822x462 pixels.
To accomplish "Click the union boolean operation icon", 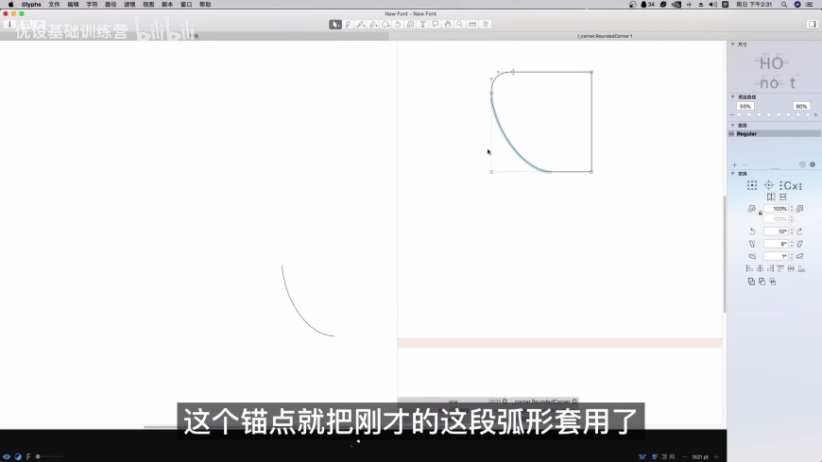I will [x=751, y=282].
